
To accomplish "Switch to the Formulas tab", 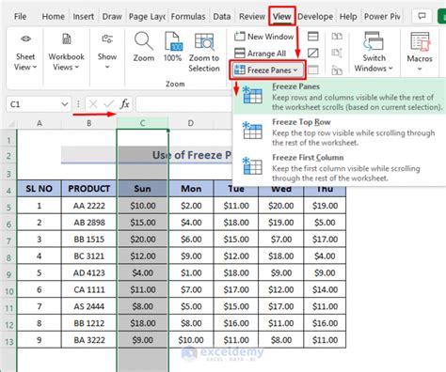I will [x=188, y=16].
